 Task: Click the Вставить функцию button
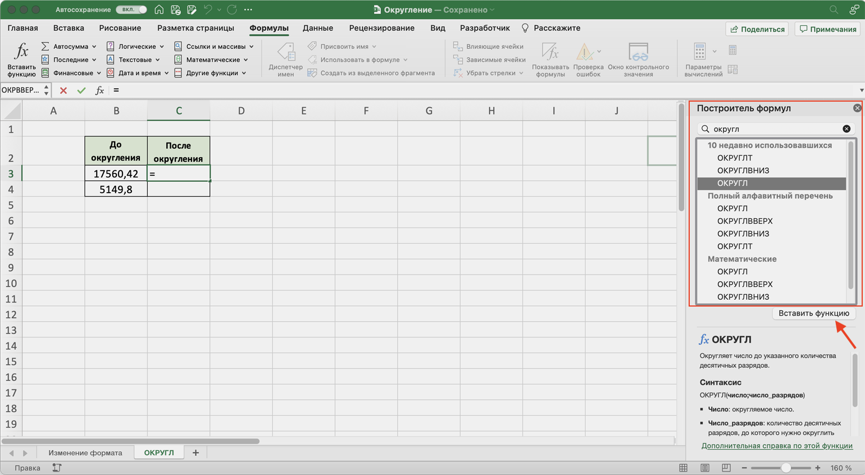coord(813,313)
